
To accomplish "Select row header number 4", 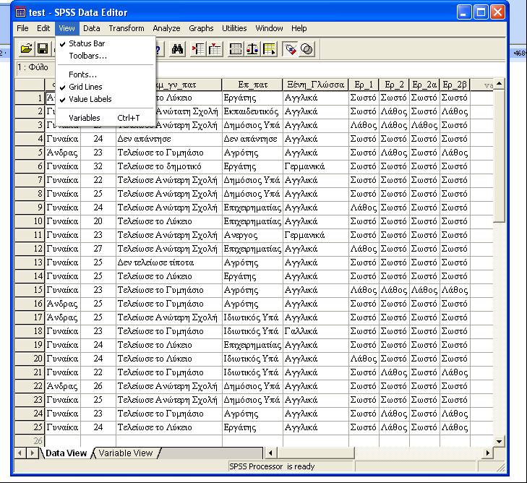I will tap(30, 139).
